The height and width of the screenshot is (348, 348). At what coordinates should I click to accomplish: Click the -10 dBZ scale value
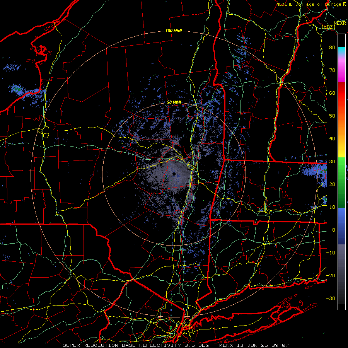coord(331,253)
